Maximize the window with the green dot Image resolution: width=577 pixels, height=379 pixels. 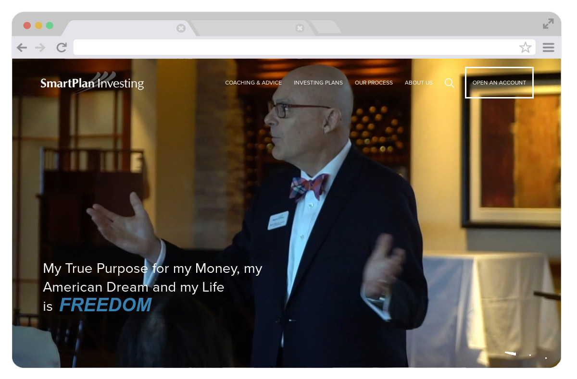(50, 25)
